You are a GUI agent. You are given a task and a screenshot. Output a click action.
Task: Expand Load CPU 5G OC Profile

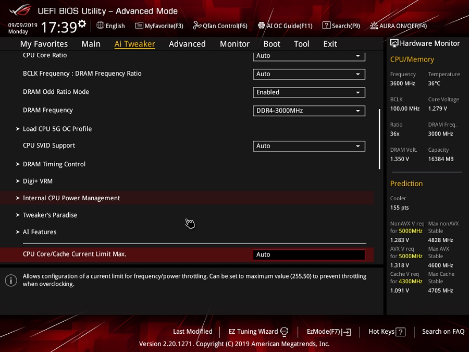[57, 129]
